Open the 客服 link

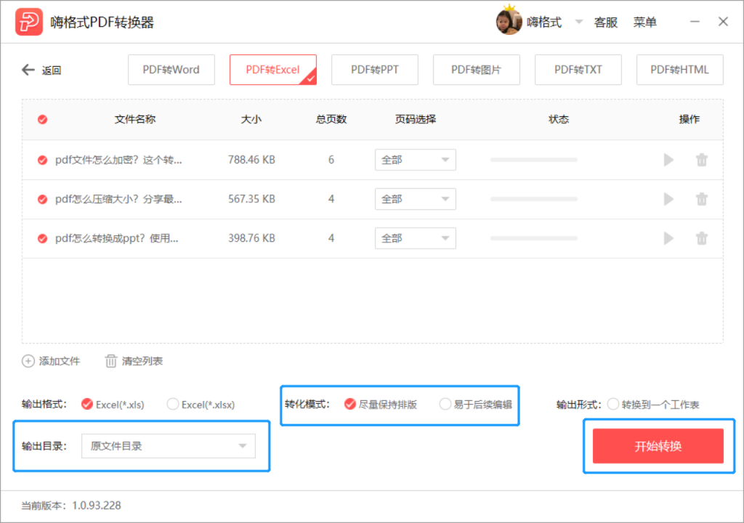tap(606, 23)
